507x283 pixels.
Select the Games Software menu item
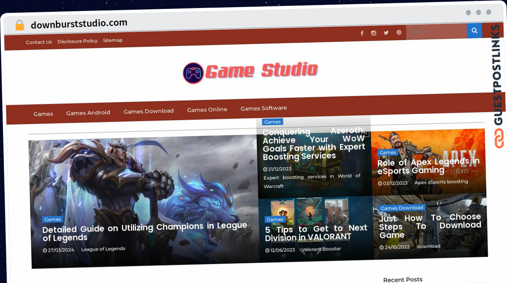[x=264, y=108]
